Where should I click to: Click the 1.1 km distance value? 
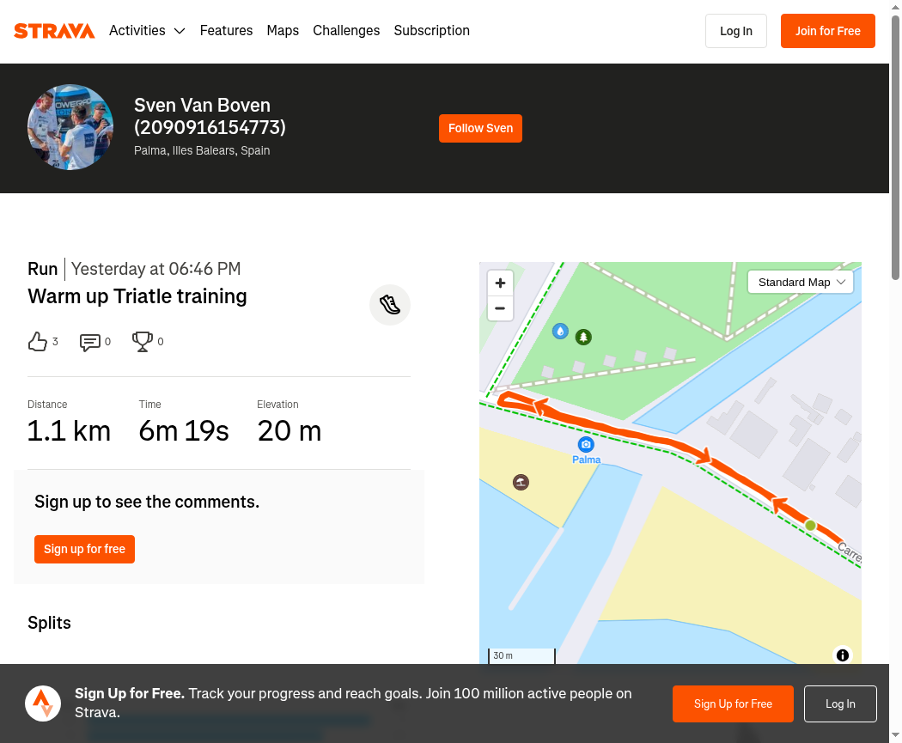pos(69,430)
